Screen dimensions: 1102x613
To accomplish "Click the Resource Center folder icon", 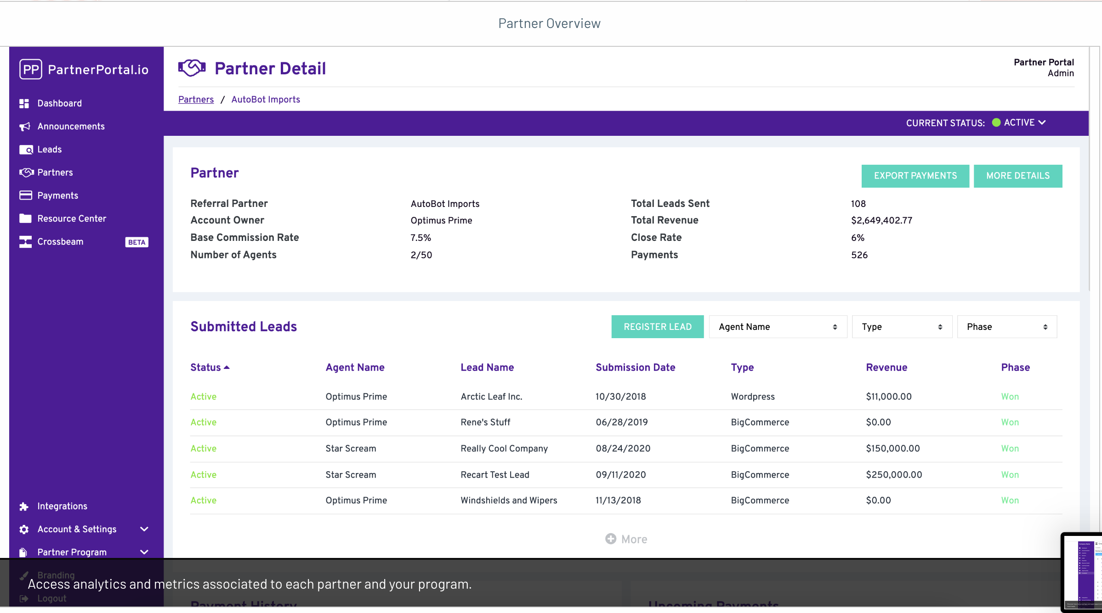I will pos(25,218).
